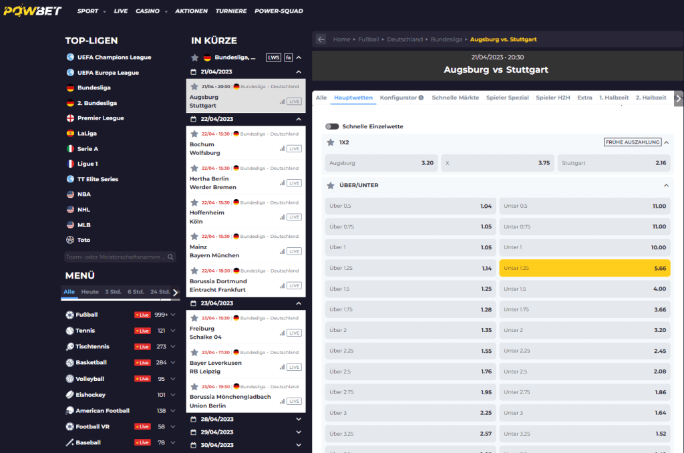Open TURNIERE in top navigation
Image resolution: width=684 pixels, height=453 pixels.
click(231, 11)
